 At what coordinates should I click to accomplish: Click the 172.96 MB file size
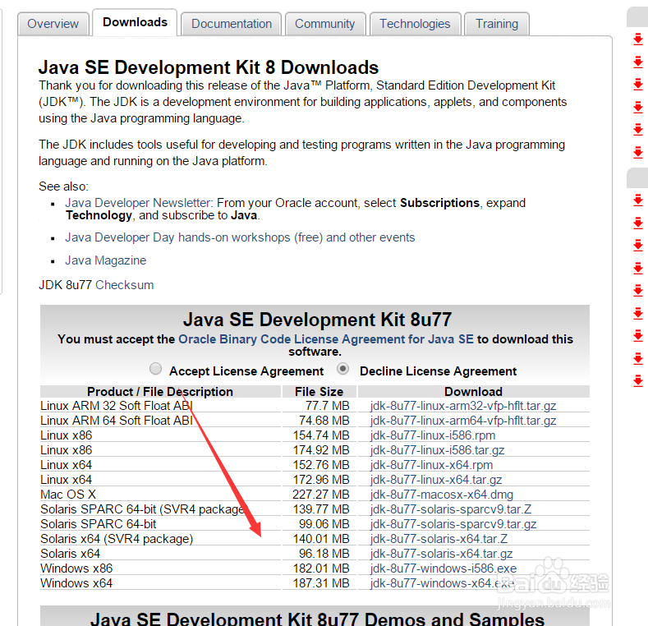[x=321, y=480]
